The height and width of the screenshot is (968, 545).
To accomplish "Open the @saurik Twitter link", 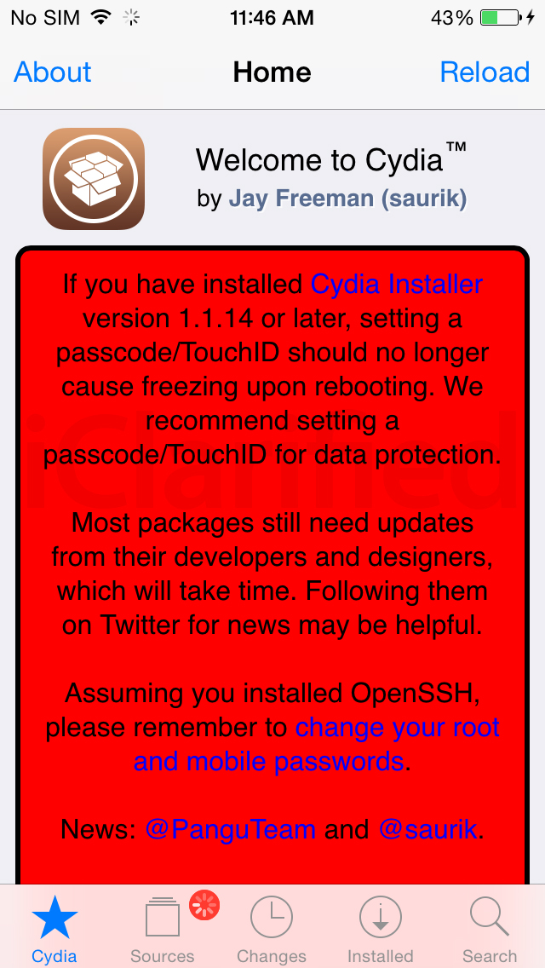I will 427,829.
